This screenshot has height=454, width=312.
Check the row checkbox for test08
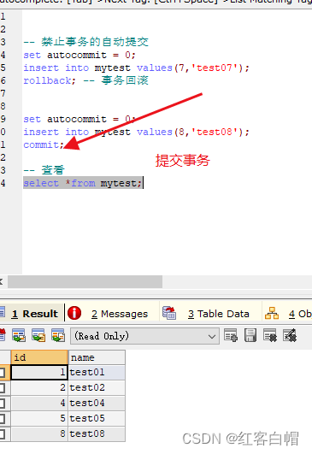3,433
